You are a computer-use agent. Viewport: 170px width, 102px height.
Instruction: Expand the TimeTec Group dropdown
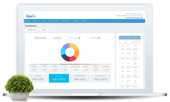[x=32, y=30]
